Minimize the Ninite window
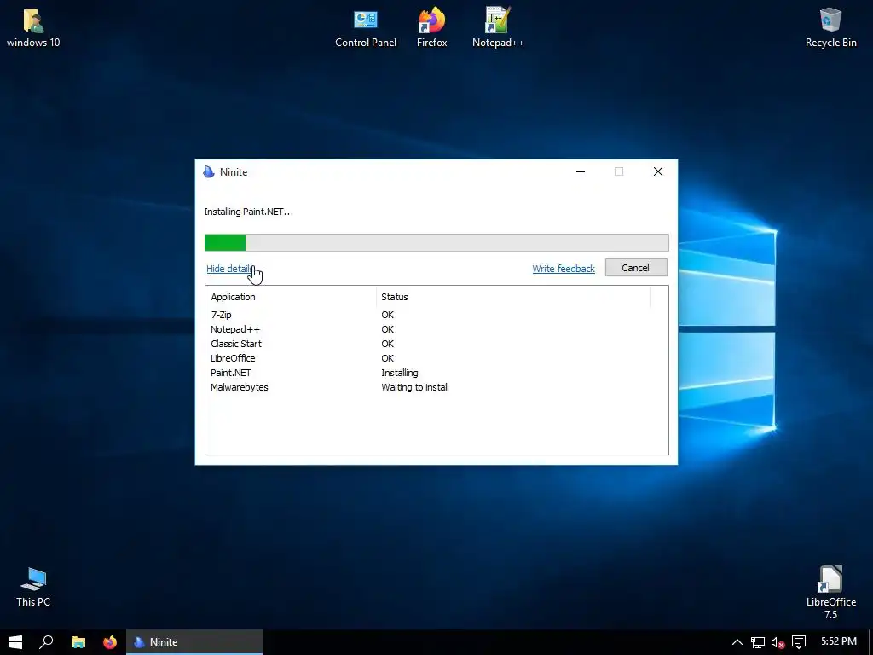 580,171
